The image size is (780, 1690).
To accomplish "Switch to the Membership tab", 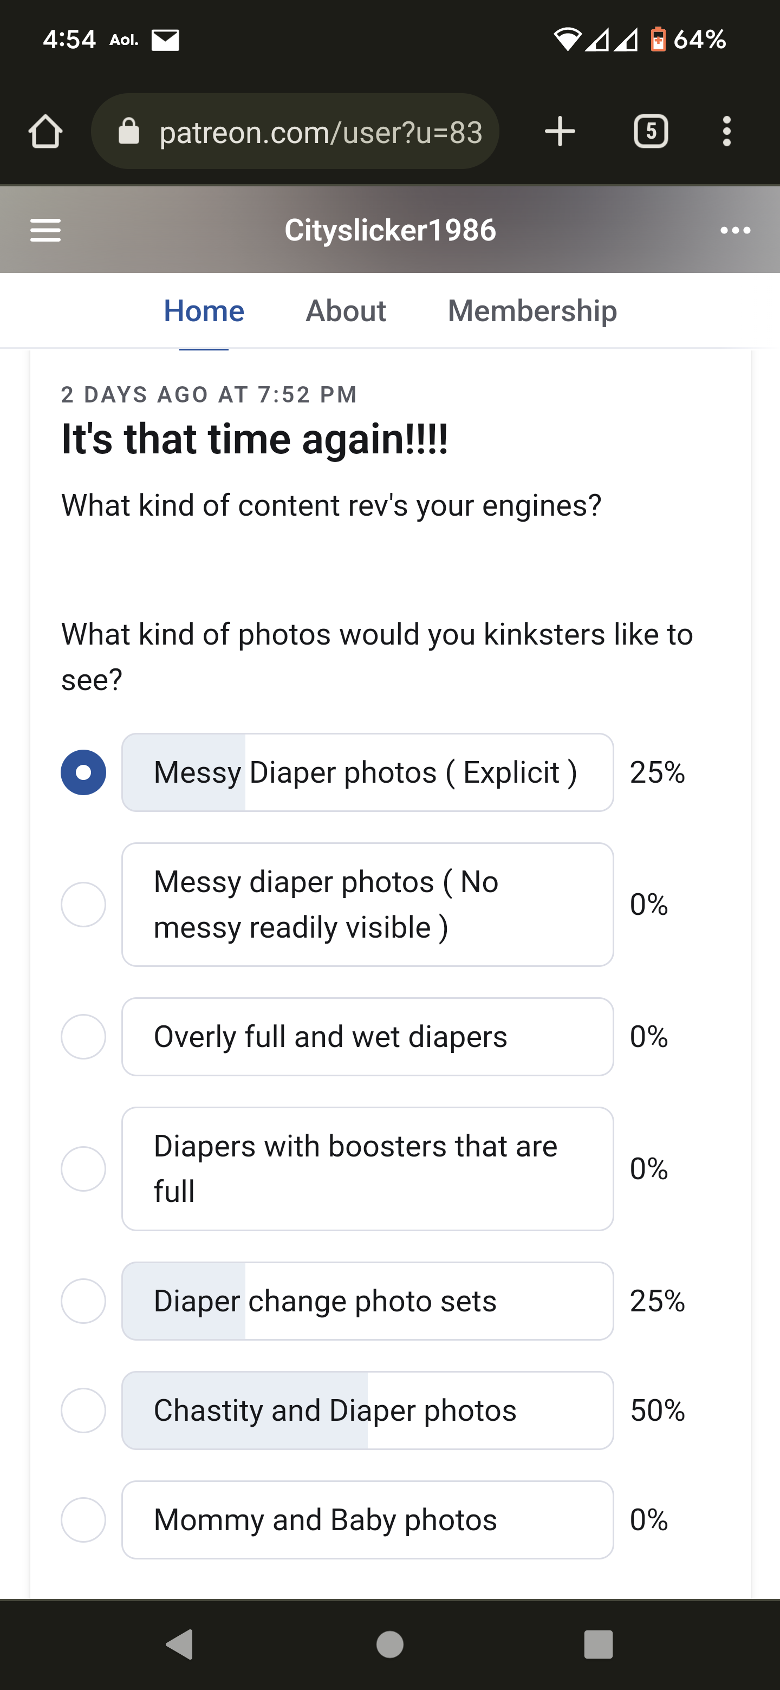I will pos(532,310).
